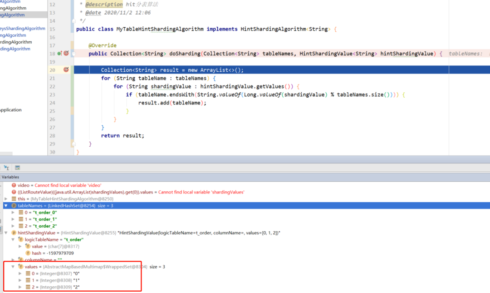The image size is (490, 293).
Task: Collapse the Javadoc comment fold on line 14
Action: [x=74, y=20]
